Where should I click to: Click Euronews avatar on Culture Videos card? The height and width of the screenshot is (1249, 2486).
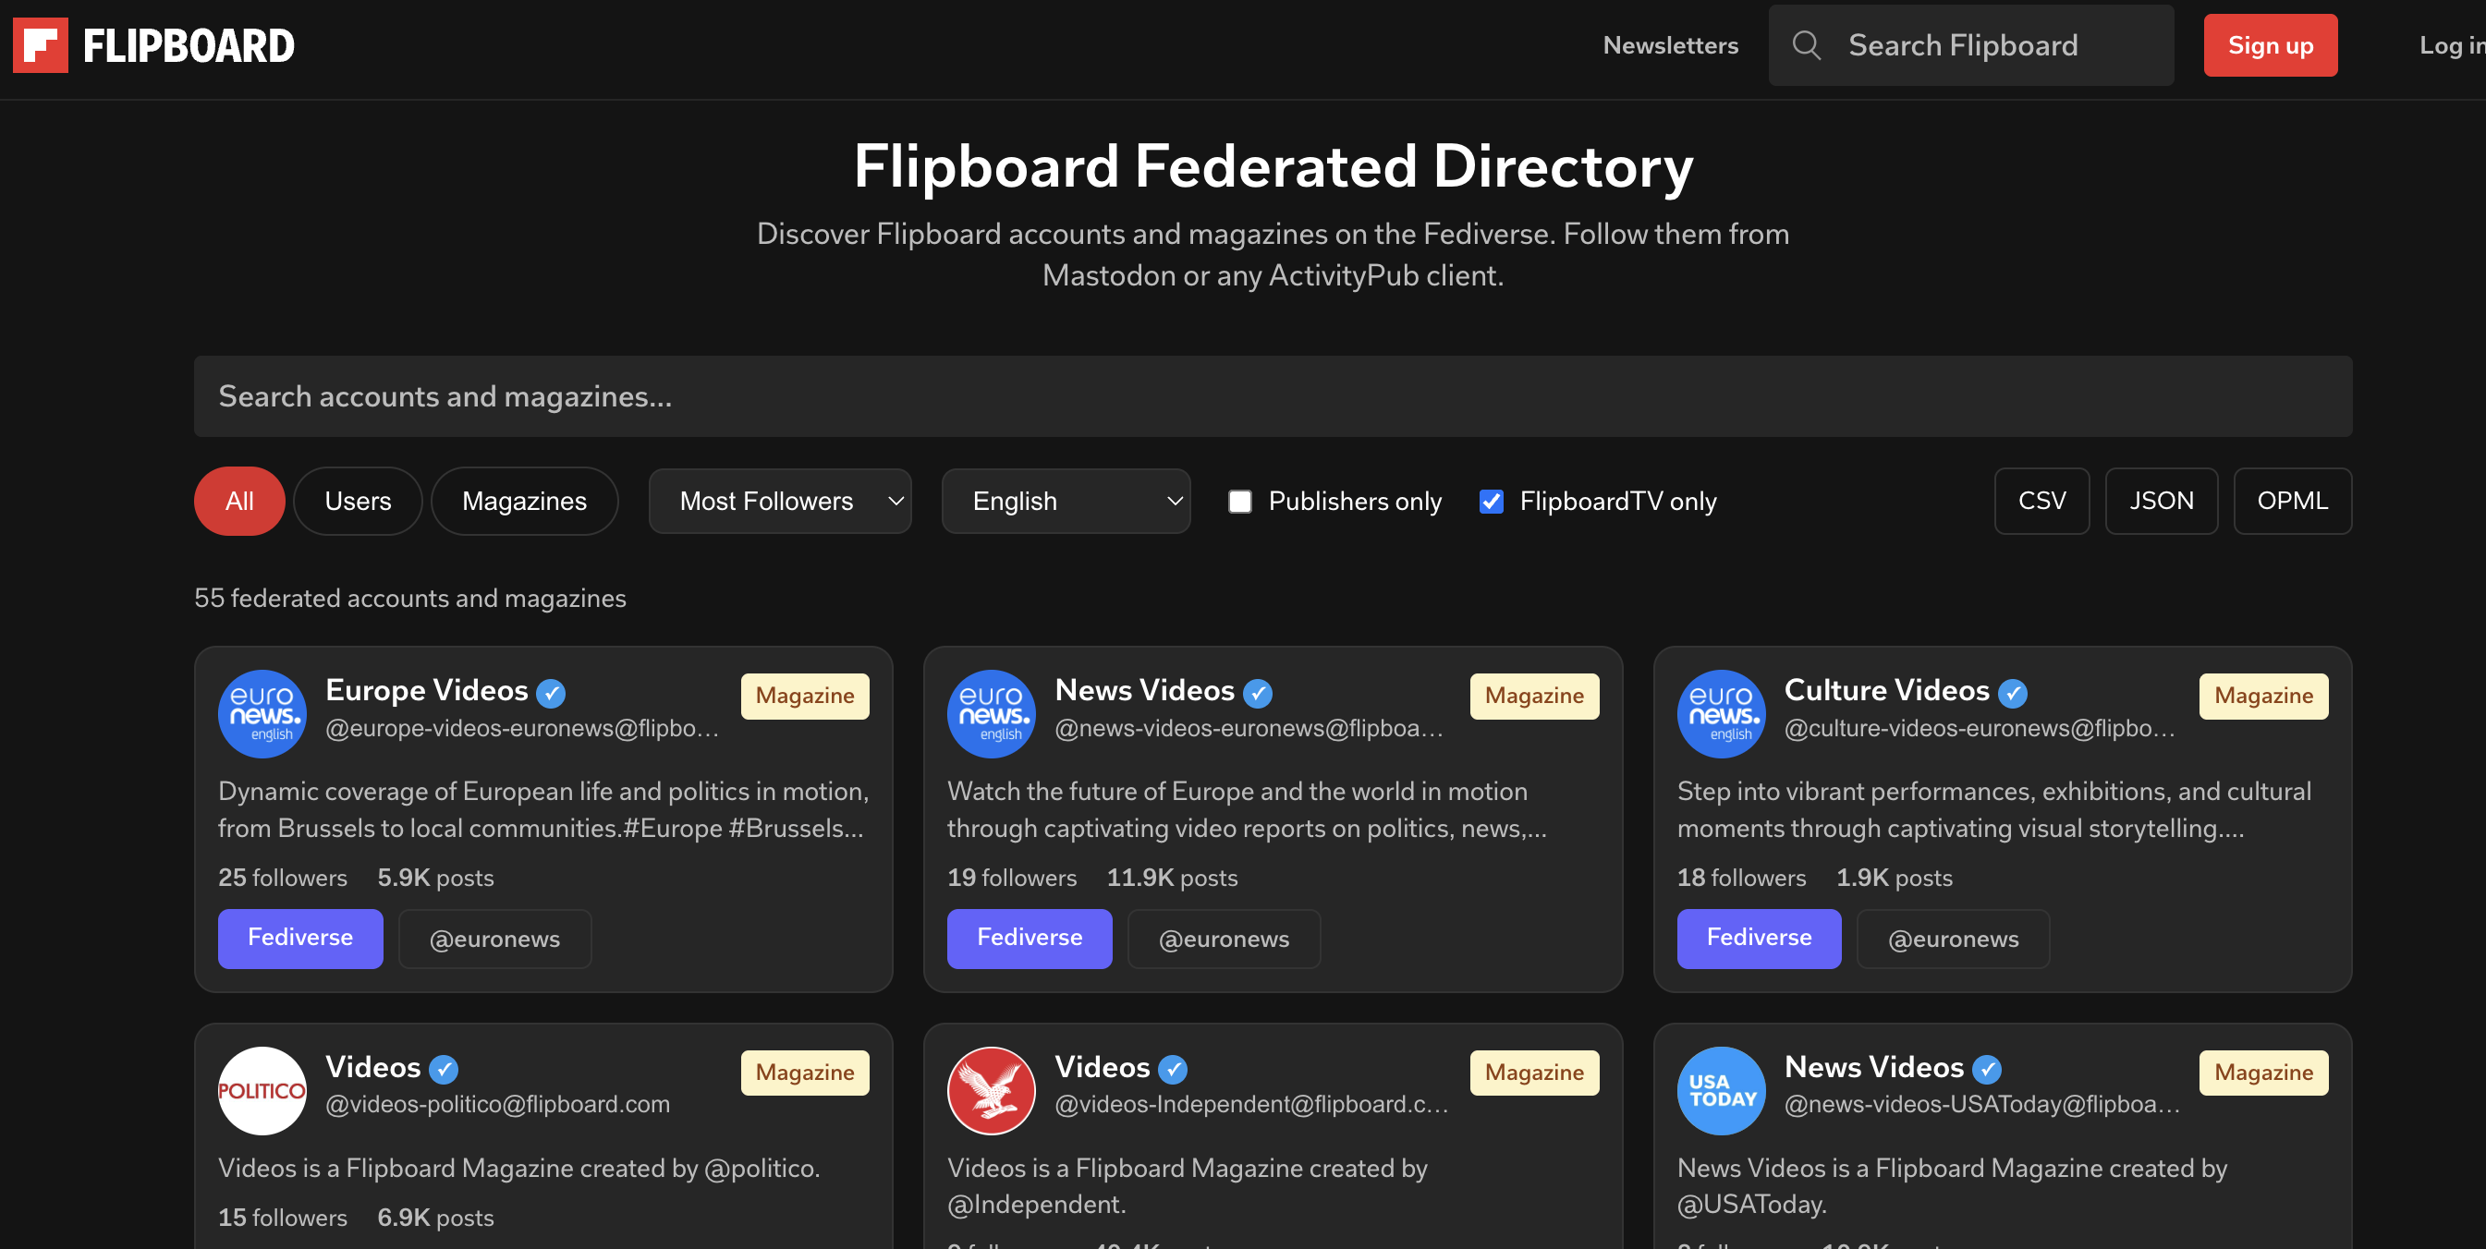[1721, 714]
